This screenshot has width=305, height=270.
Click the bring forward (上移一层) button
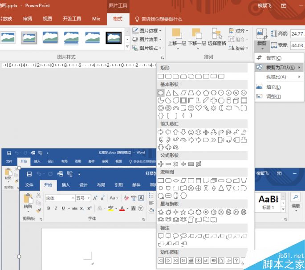(x=177, y=38)
